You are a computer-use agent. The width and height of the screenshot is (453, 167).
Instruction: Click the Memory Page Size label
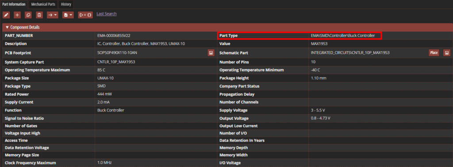pyautogui.click(x=22, y=155)
